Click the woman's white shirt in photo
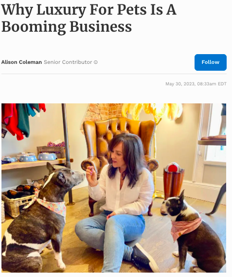The height and width of the screenshot is (277, 232). click(x=124, y=194)
